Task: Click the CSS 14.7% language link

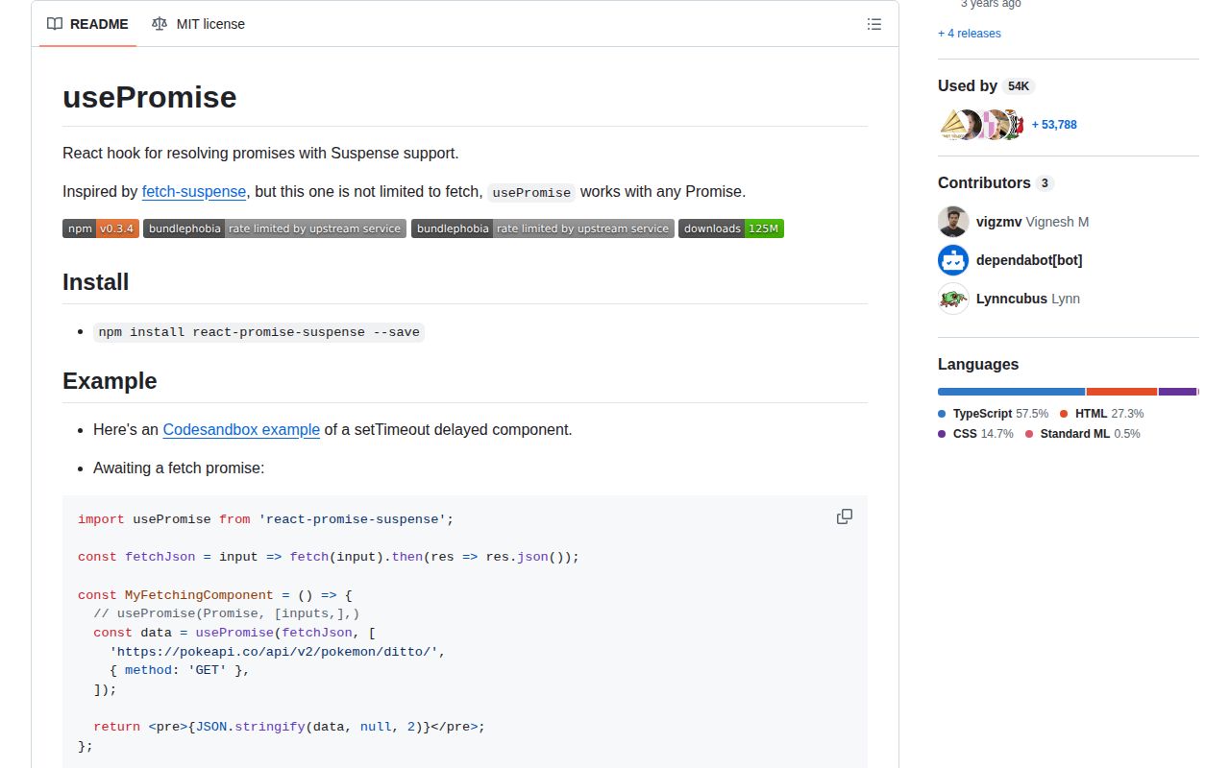Action: (975, 434)
